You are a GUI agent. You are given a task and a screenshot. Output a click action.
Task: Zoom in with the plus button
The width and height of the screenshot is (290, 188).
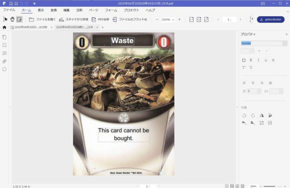180,20
